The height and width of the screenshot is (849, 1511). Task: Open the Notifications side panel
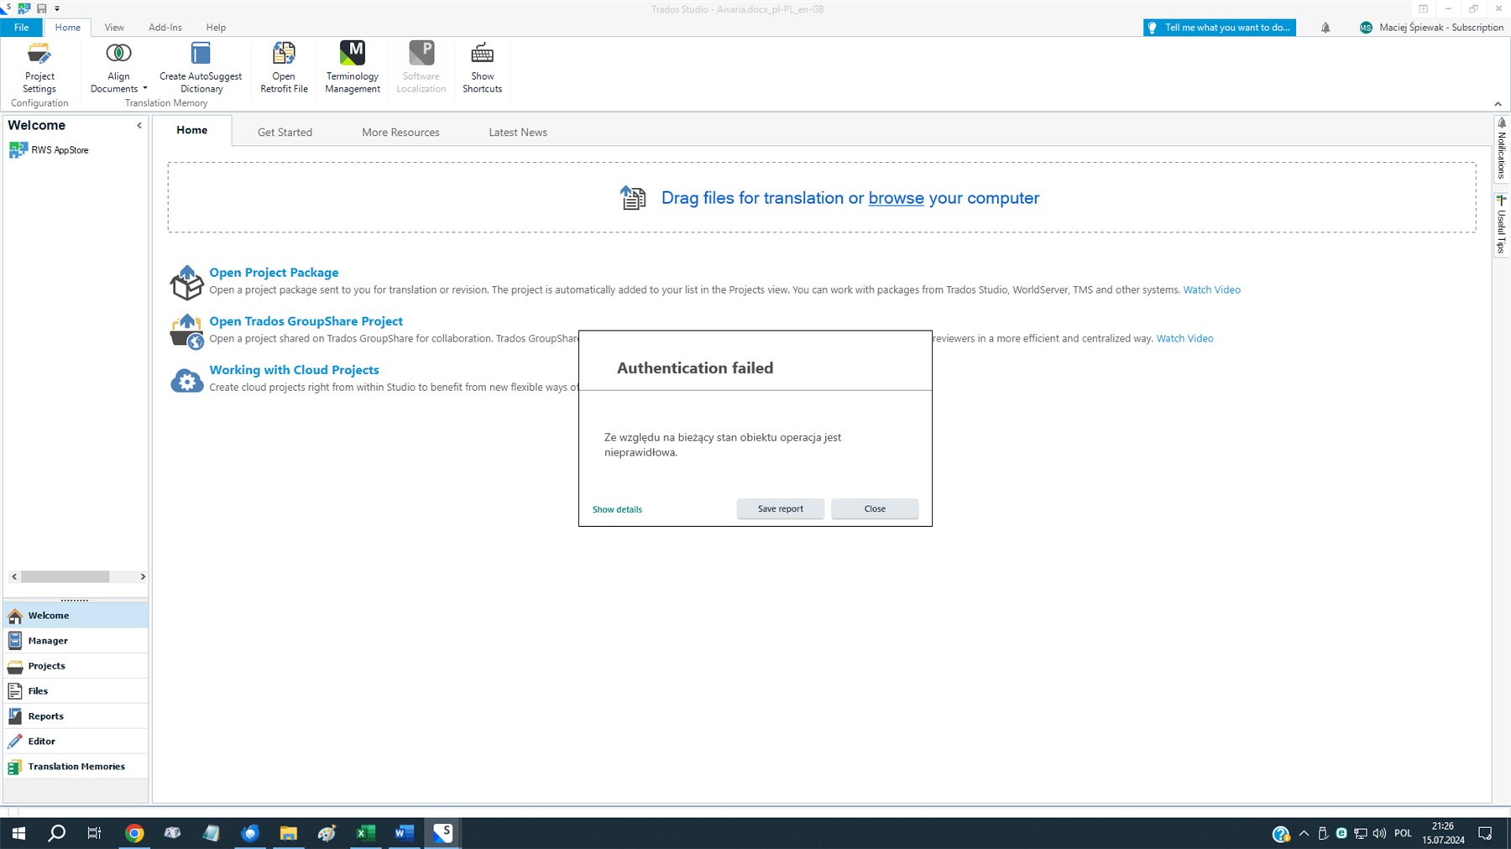click(x=1502, y=148)
